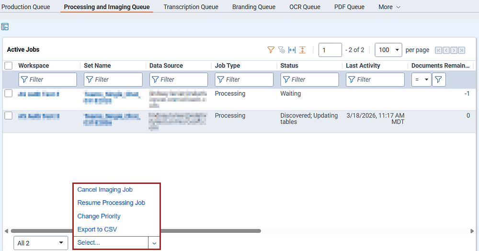Open the All 2 selection dropdown

pos(40,243)
